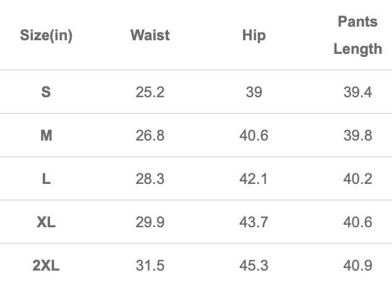This screenshot has height=283, width=392.
Task: Select the 40.2 pants length cell
Action: [x=357, y=179]
